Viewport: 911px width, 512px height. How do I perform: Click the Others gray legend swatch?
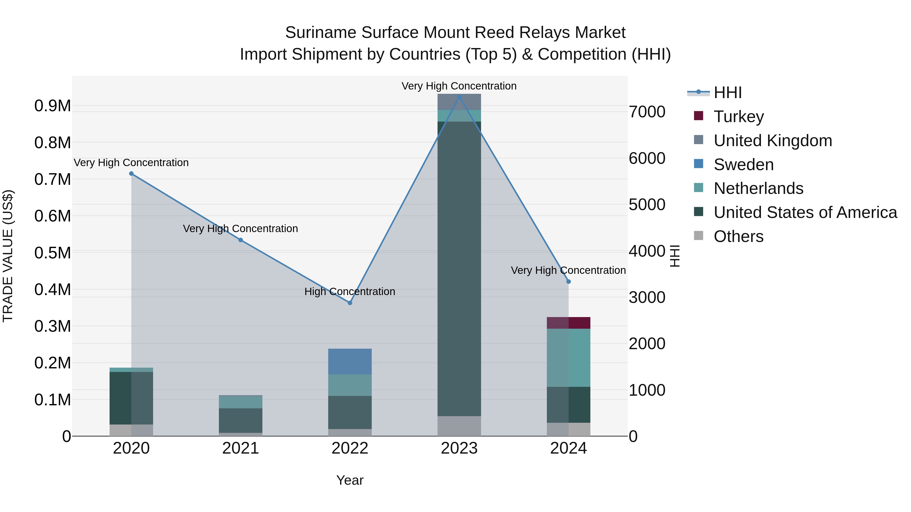698,235
